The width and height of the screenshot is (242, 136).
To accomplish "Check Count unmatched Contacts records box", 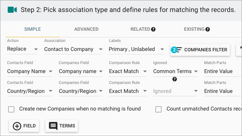I will pos(158,109).
